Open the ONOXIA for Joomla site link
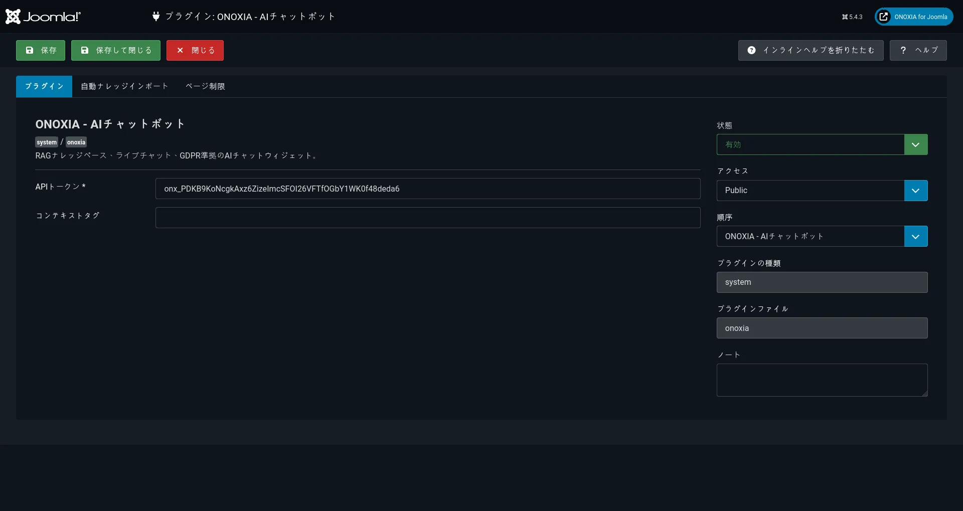This screenshot has width=963, height=511. click(914, 17)
